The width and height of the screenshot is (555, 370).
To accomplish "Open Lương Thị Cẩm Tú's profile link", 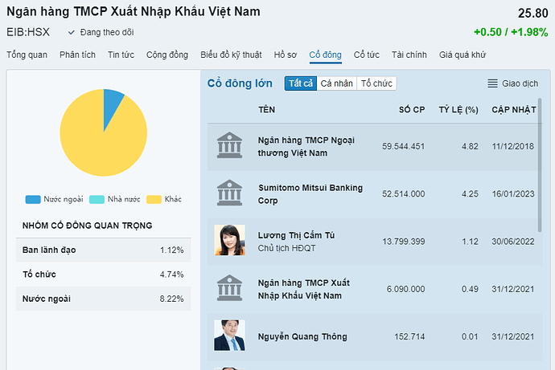I will [x=296, y=234].
